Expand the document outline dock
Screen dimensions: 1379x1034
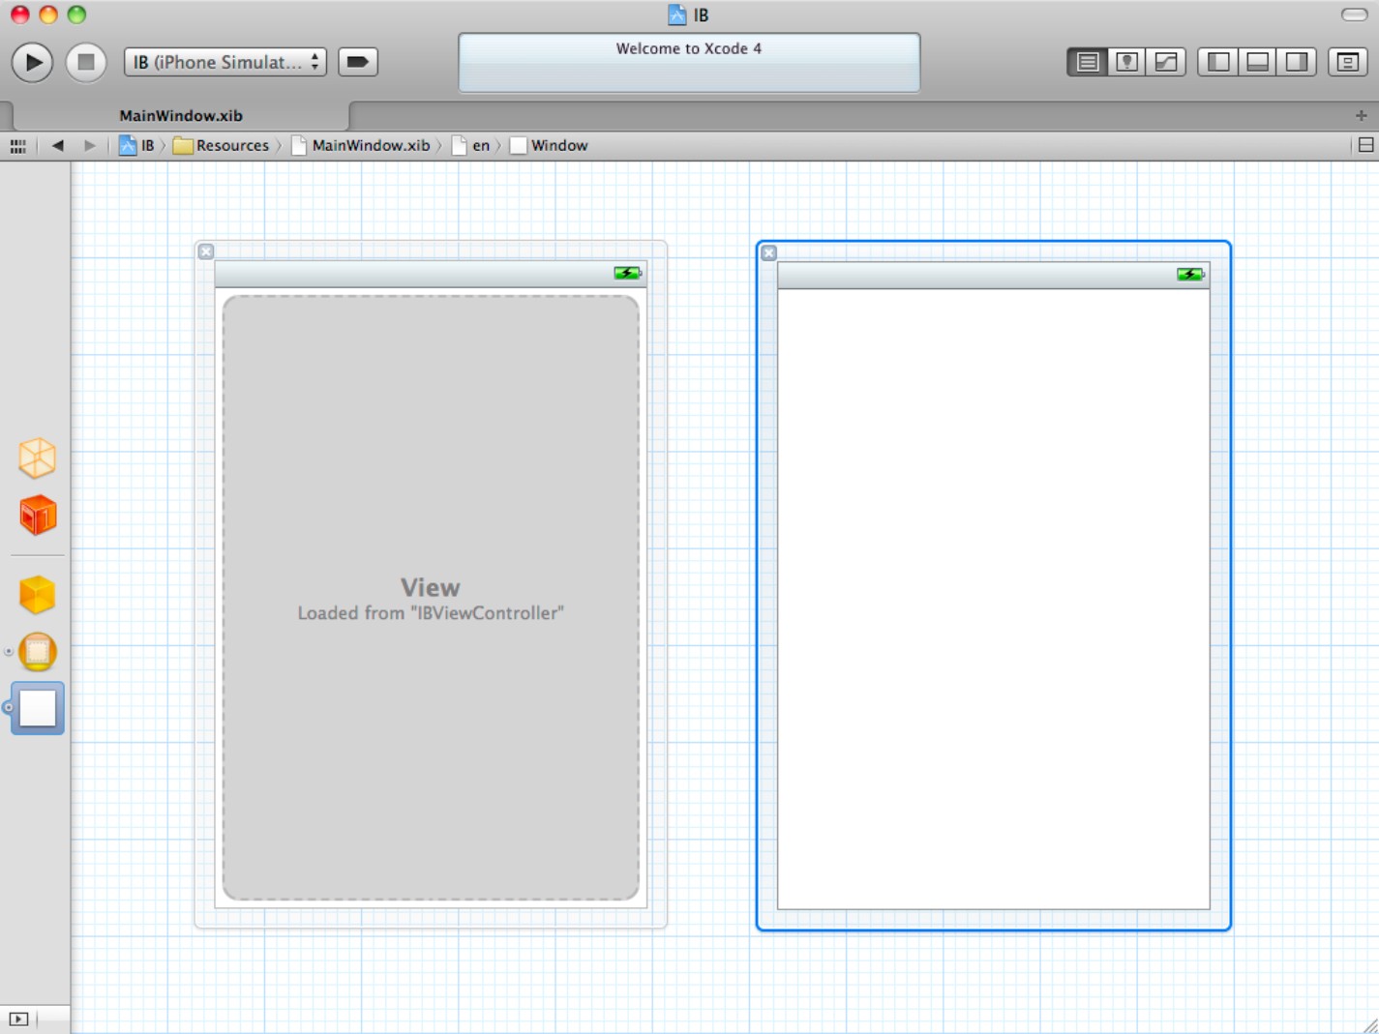[18, 1019]
